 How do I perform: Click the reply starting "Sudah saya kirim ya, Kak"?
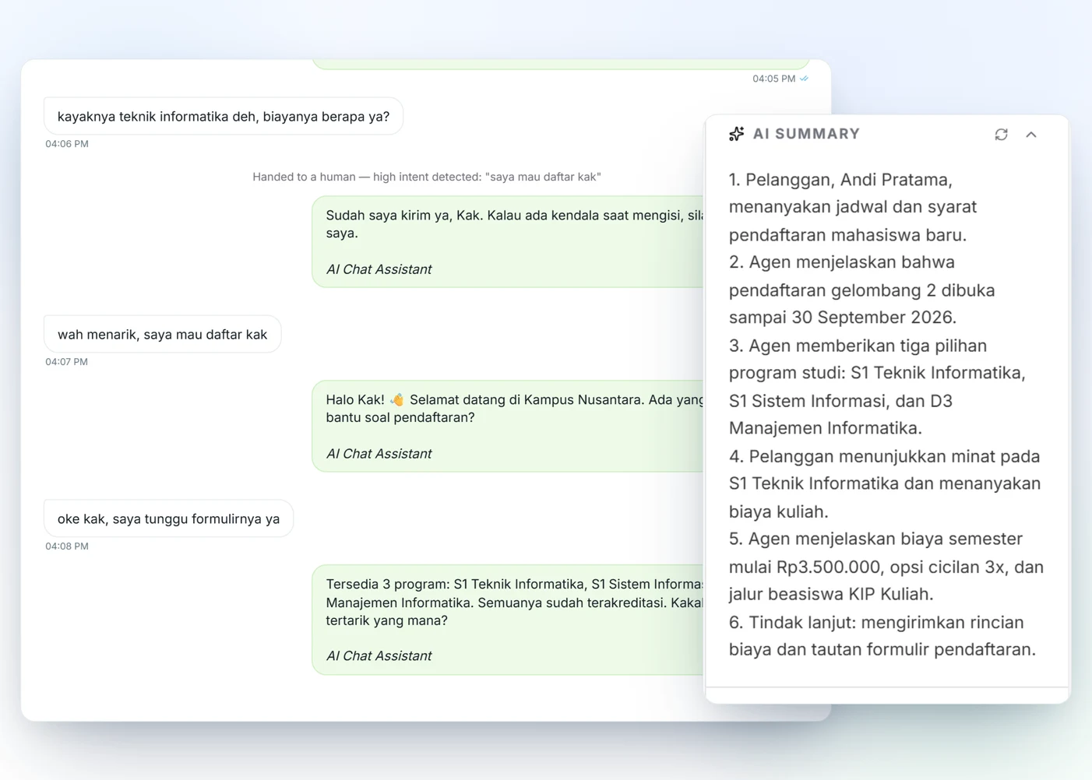(508, 242)
